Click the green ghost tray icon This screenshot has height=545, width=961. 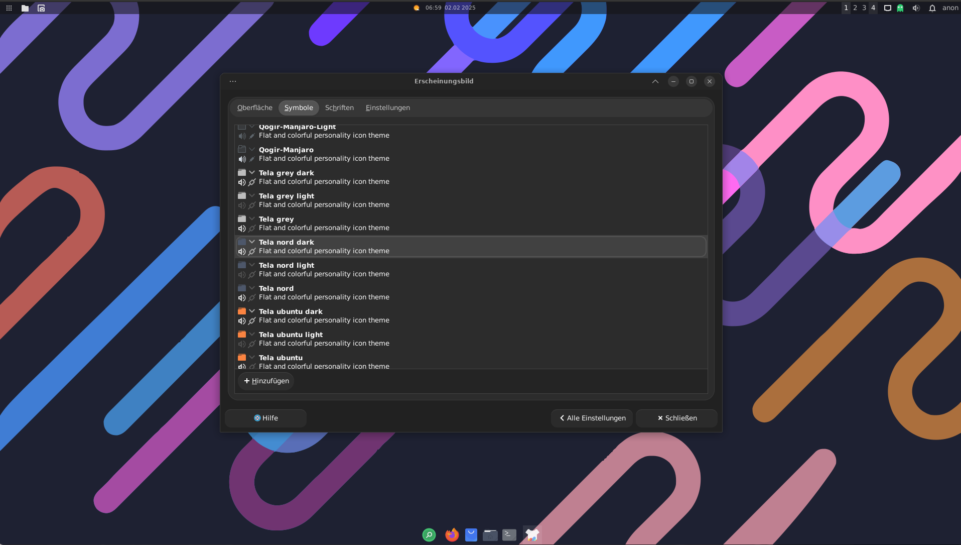tap(900, 8)
